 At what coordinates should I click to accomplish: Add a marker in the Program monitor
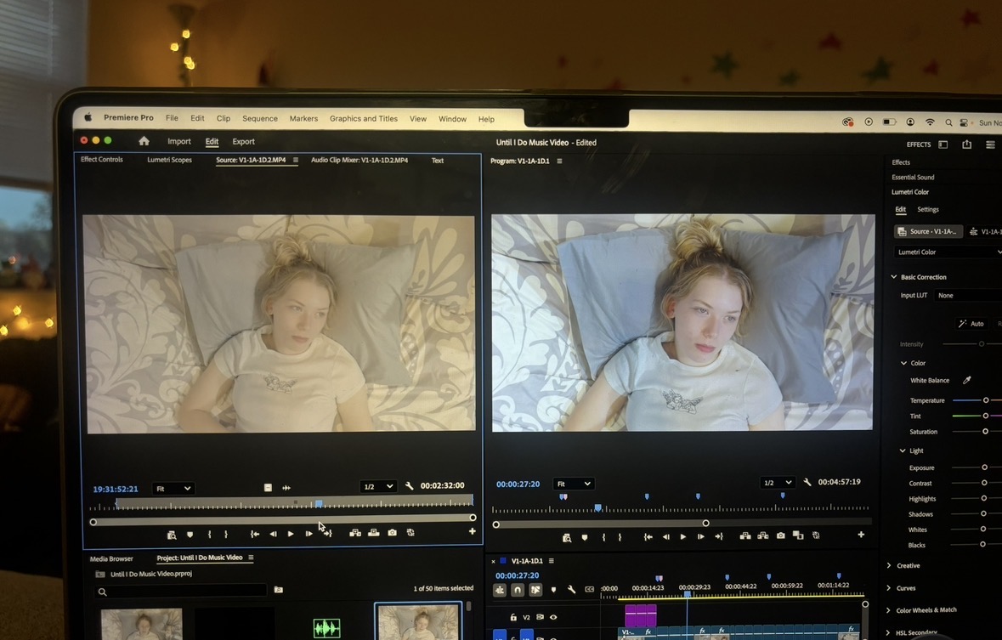(x=585, y=537)
